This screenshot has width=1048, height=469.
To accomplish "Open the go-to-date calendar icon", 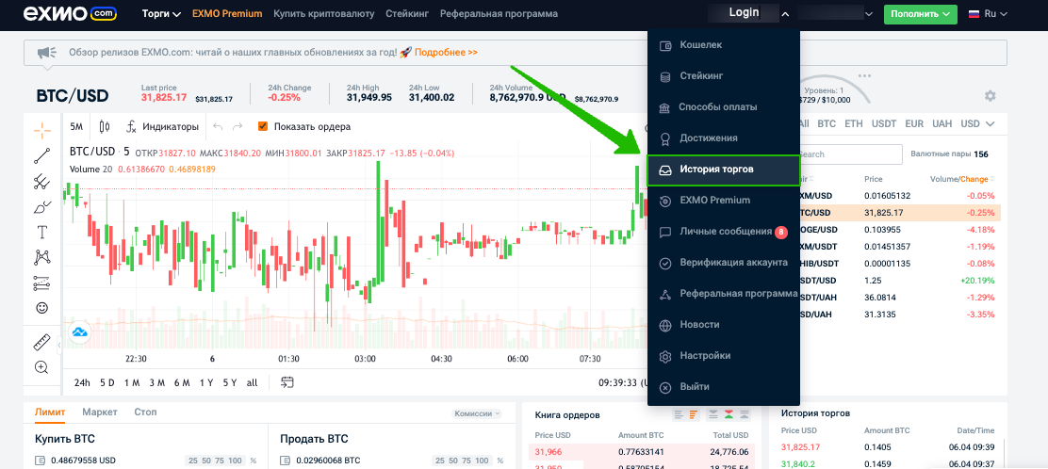I will point(287,382).
